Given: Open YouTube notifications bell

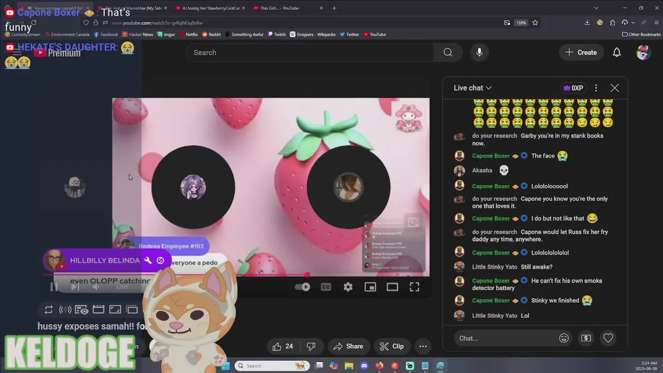Looking at the screenshot, I should [616, 52].
